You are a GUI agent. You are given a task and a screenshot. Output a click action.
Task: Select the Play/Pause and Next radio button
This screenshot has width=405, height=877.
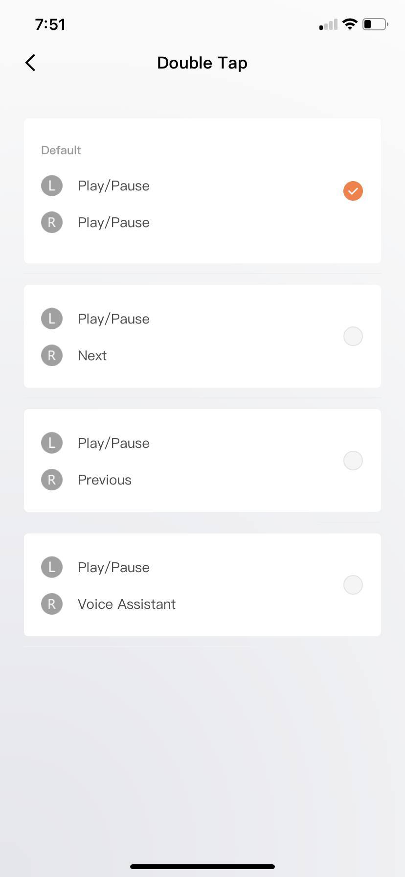pyautogui.click(x=353, y=336)
